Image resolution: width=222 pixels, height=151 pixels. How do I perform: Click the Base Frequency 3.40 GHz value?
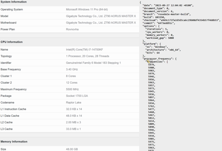pyautogui.click(x=72, y=69)
